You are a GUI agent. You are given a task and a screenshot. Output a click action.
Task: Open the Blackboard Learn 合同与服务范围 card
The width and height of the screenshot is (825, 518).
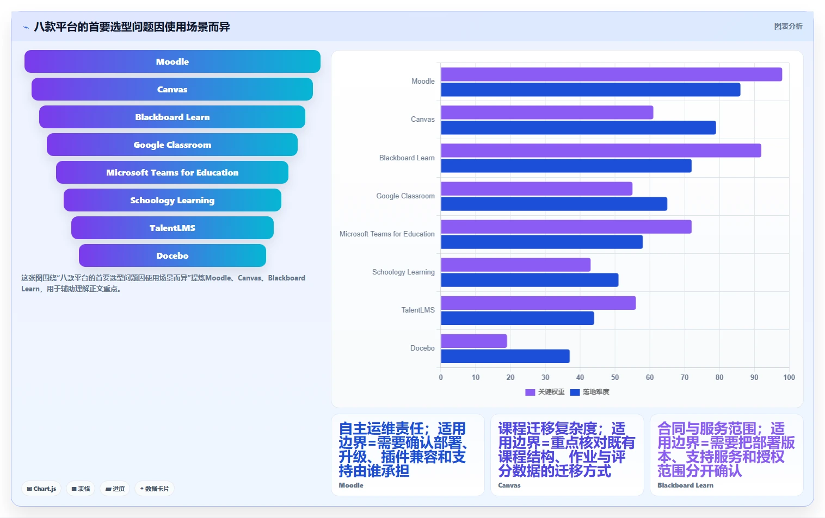(727, 455)
